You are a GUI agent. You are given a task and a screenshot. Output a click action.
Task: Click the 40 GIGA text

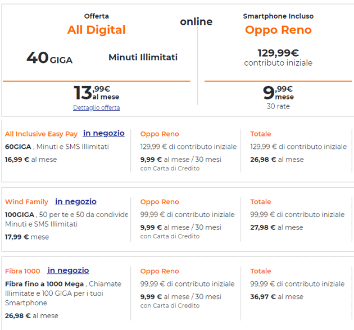tap(49, 58)
